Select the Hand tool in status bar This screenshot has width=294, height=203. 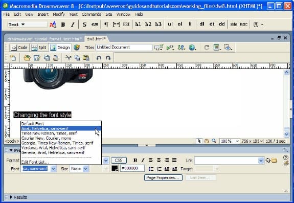[x=207, y=141]
